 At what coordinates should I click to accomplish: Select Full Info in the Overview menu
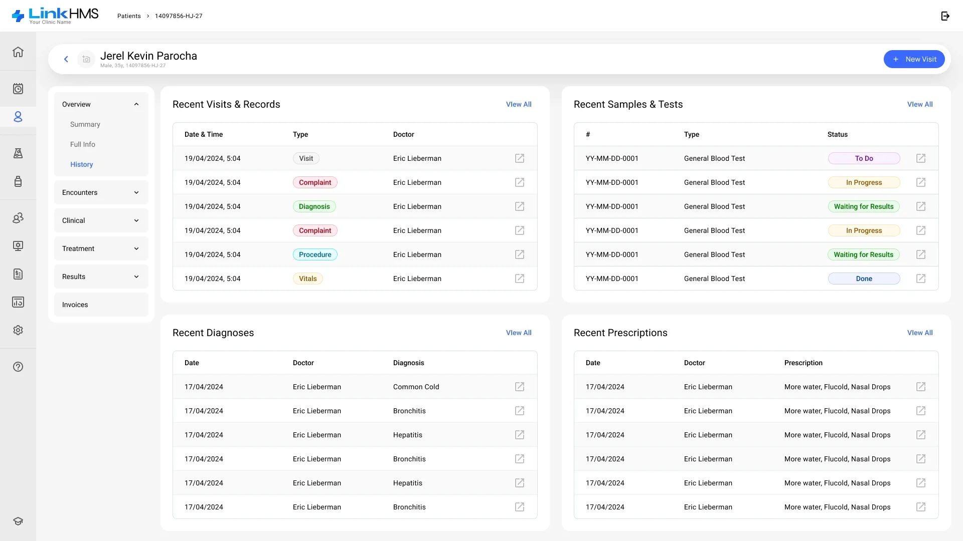pyautogui.click(x=83, y=144)
